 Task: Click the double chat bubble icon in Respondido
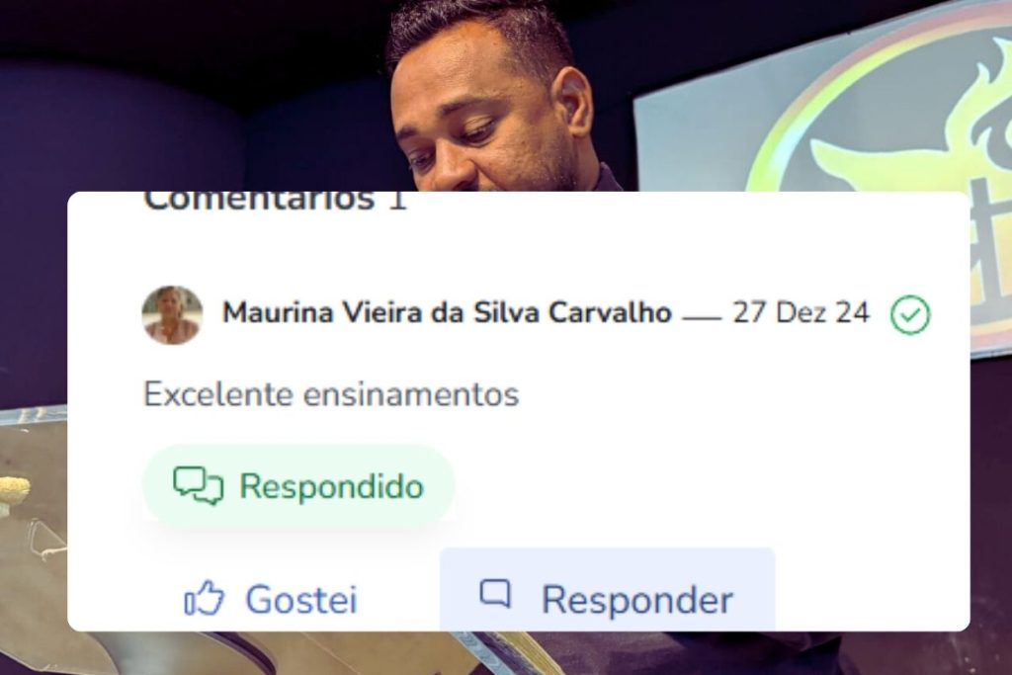click(198, 485)
